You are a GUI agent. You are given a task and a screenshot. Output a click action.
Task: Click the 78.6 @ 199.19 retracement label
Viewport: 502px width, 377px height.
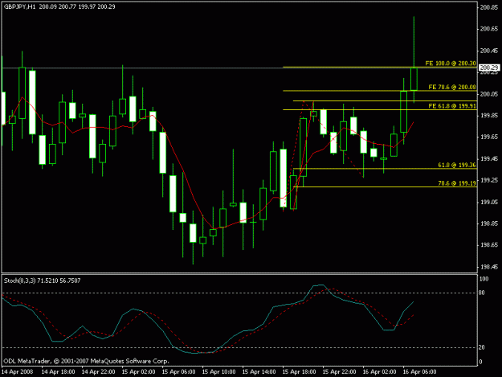tap(457, 183)
